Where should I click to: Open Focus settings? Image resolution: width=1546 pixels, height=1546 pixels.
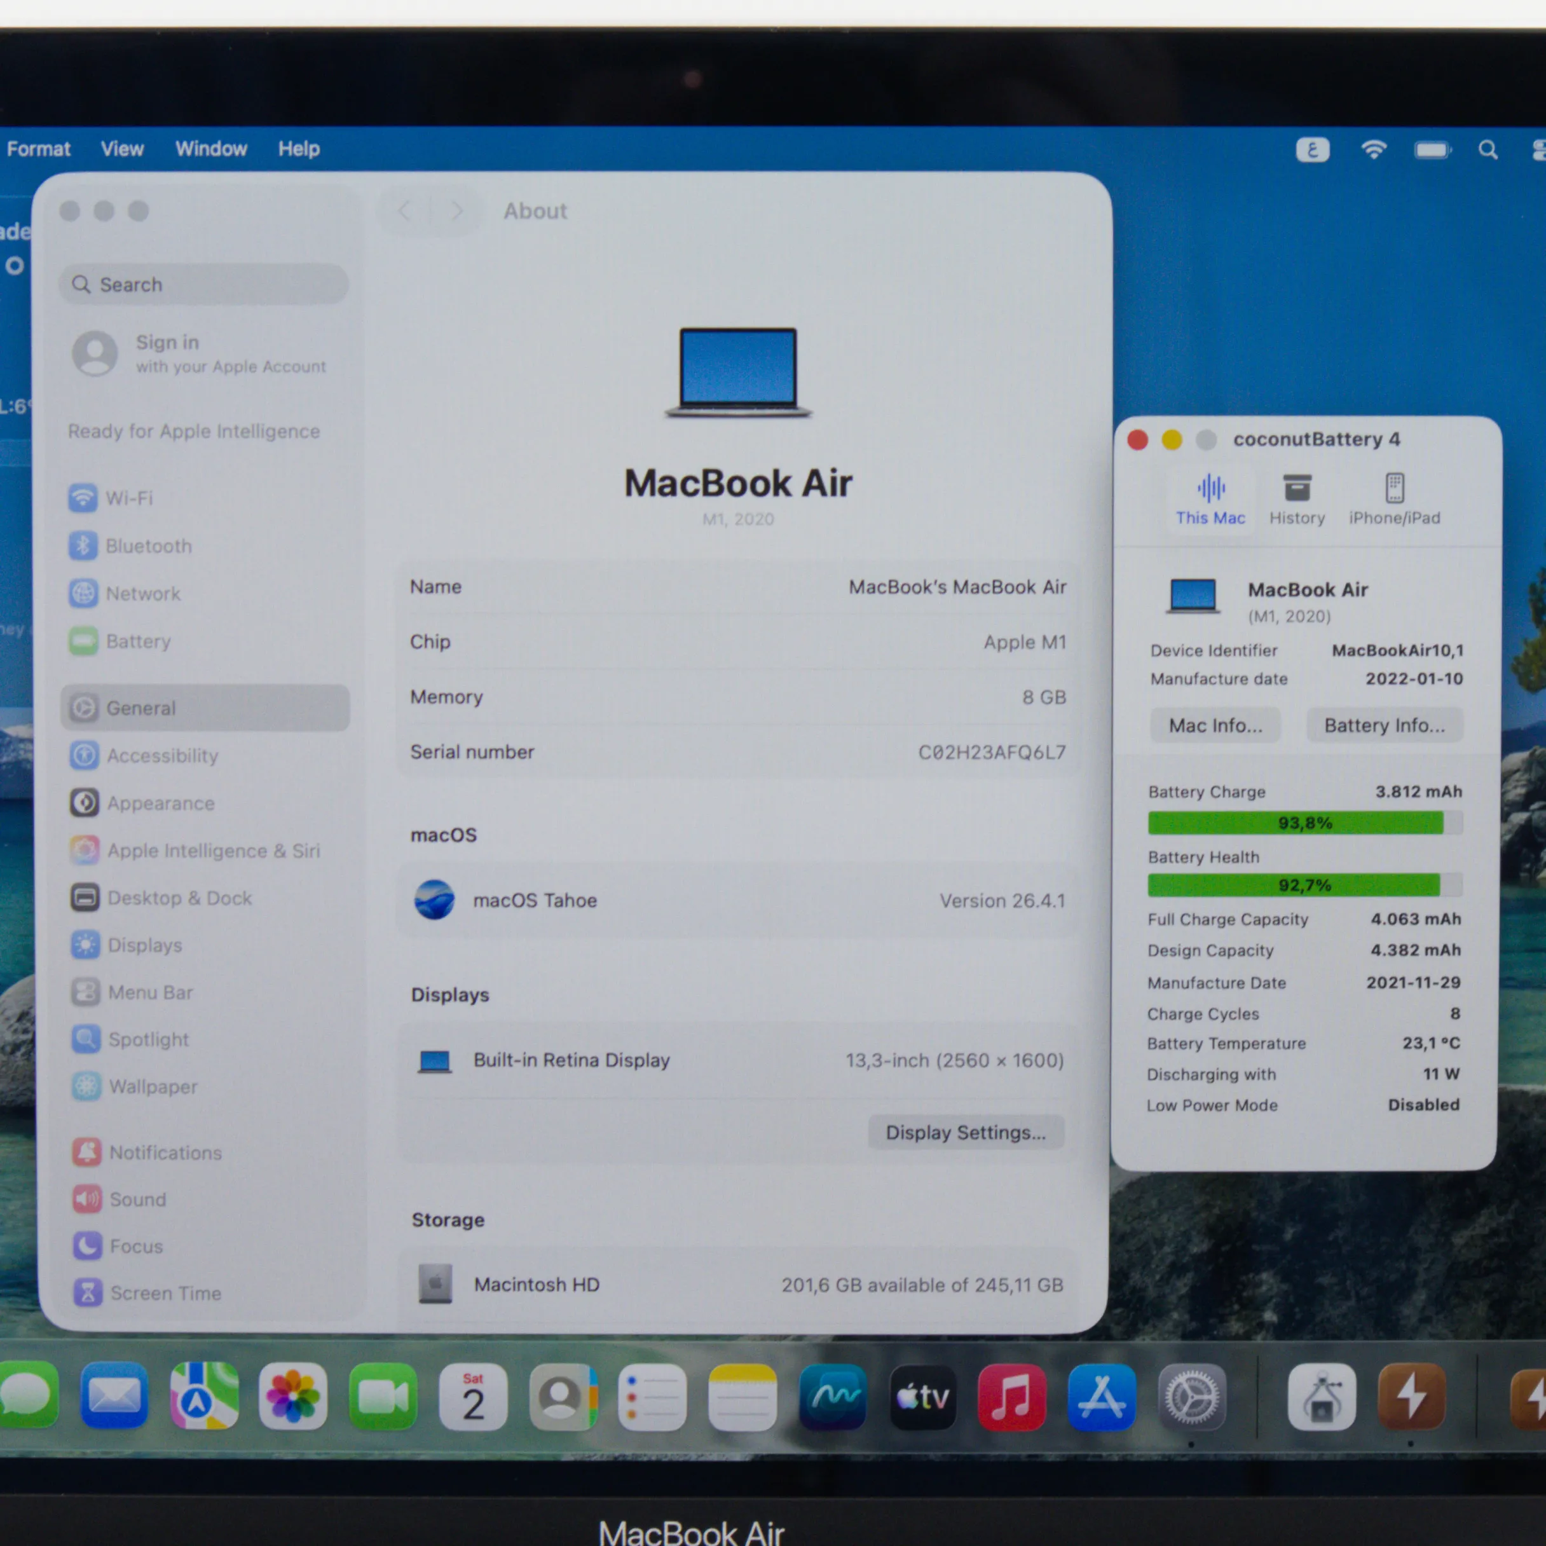point(118,1246)
